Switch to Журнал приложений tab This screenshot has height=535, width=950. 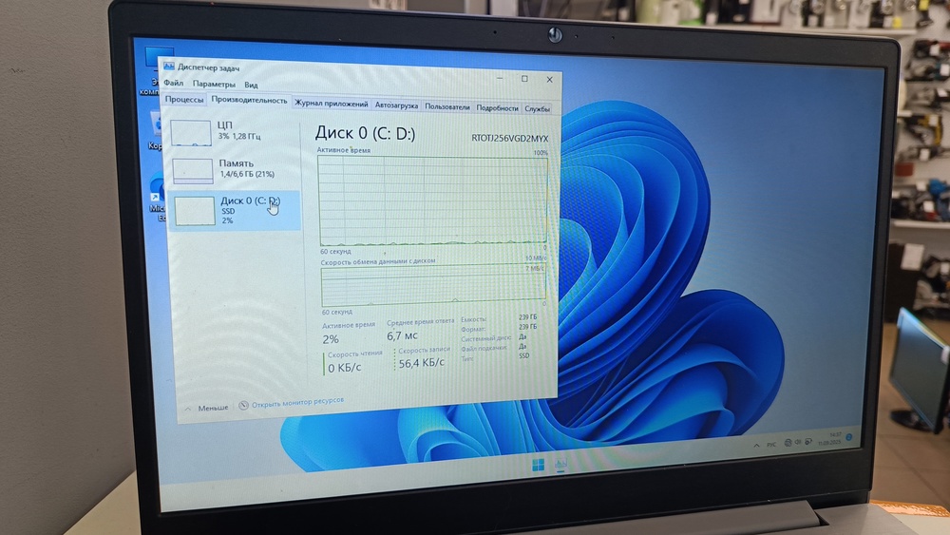tap(331, 104)
